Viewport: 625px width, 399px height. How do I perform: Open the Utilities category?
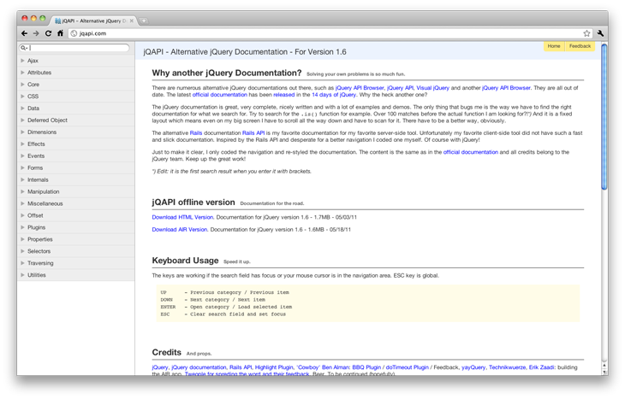point(37,275)
